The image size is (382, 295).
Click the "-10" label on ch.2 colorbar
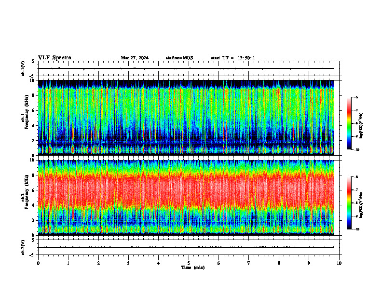pos(357,229)
